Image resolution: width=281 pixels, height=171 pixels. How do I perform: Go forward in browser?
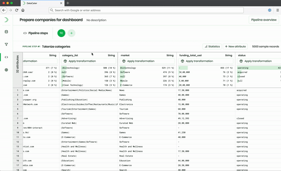10,10
